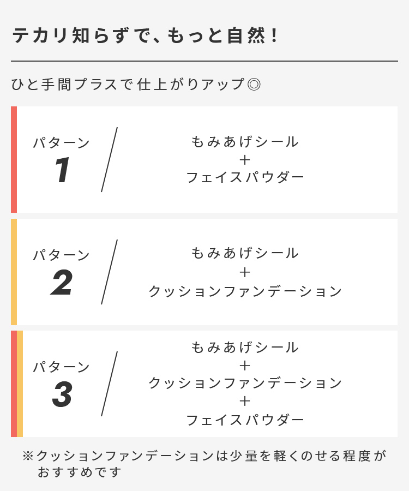Click the plus sign in pattern 1 card
409x491 pixels.
coord(245,159)
